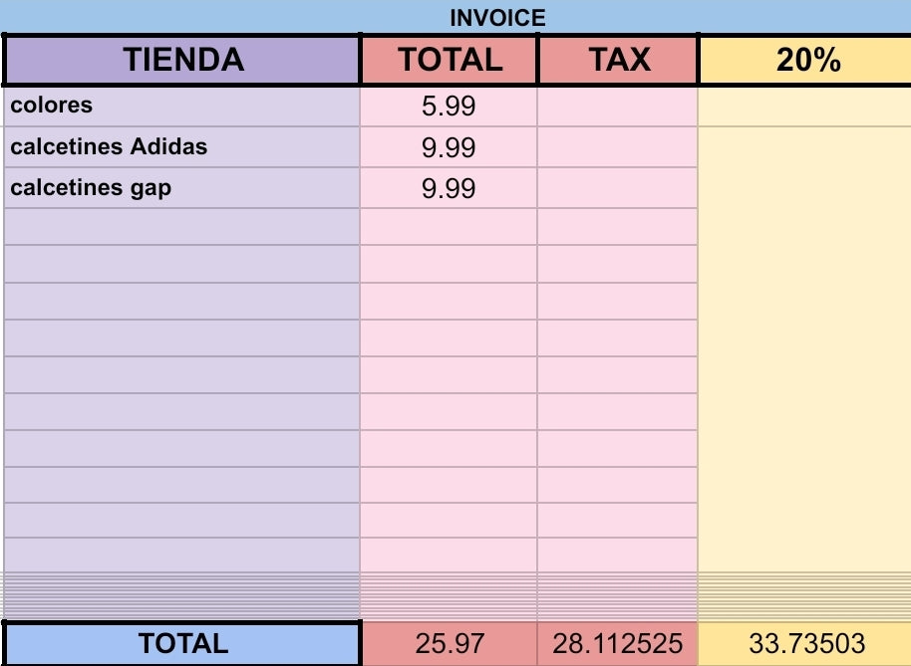Click the 25.97 sum cell

coord(450,644)
